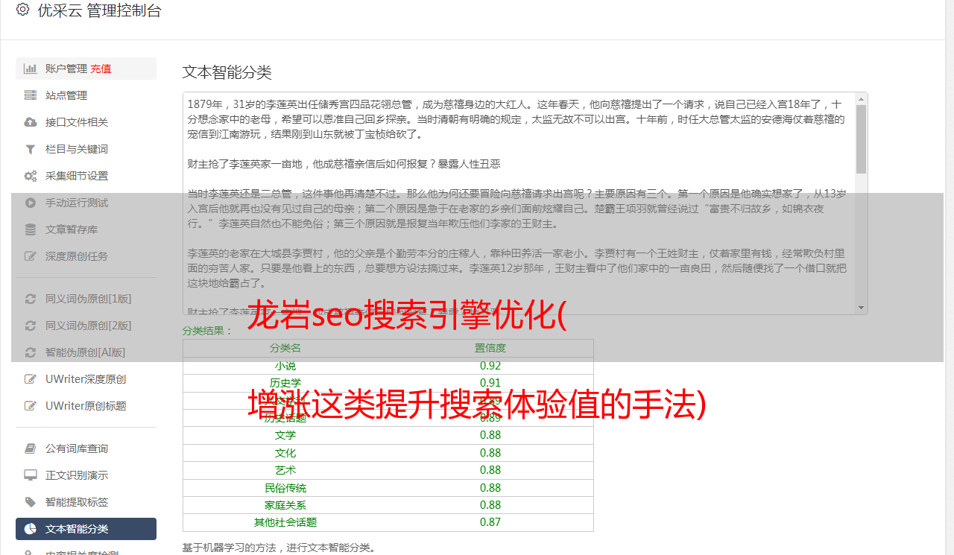Click the red 充值 link
Image resolution: width=954 pixels, height=555 pixels.
[101, 69]
